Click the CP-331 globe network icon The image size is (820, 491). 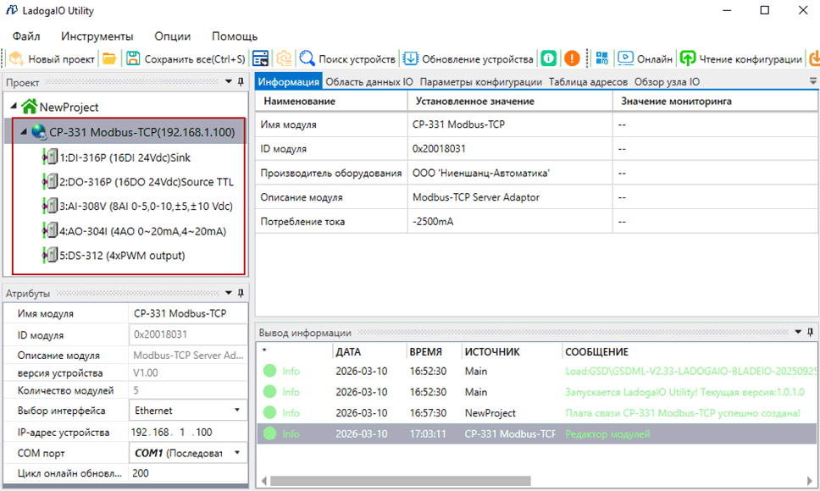coord(39,131)
